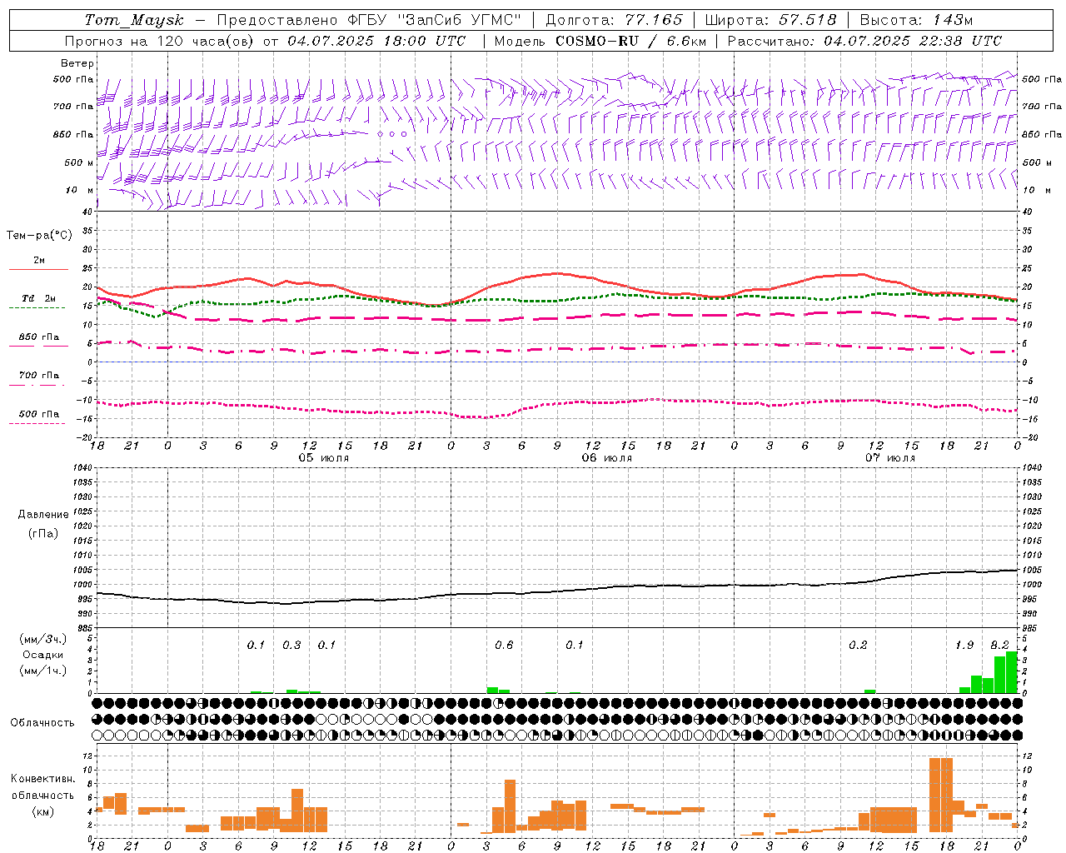Click the 1.9 precipitation amount

964,645
